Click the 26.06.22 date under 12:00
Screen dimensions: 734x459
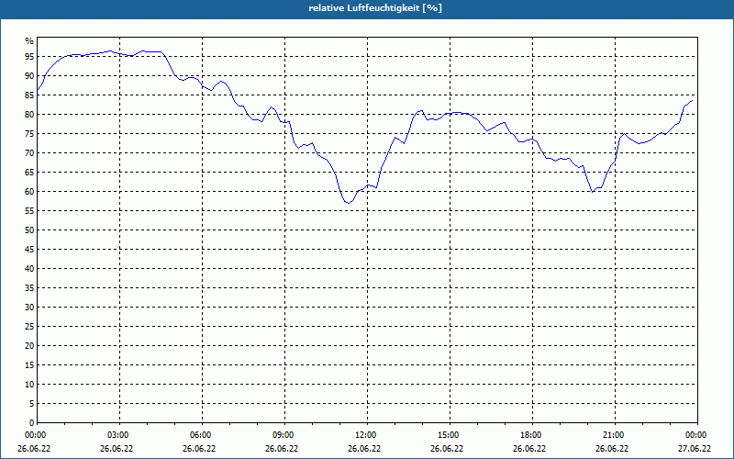[x=364, y=449]
